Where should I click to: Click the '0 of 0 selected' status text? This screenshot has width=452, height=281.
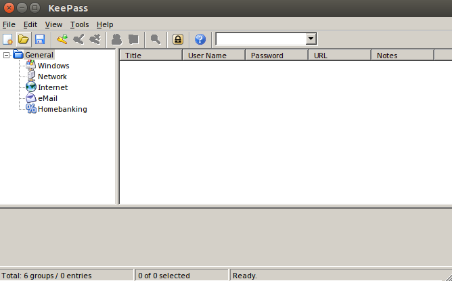pyautogui.click(x=164, y=276)
